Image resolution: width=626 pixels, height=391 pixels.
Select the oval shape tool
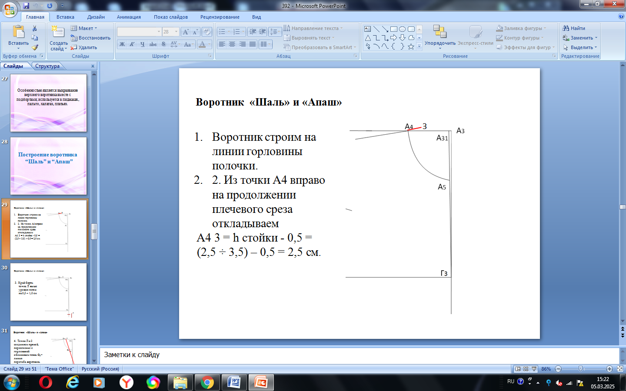pos(403,29)
